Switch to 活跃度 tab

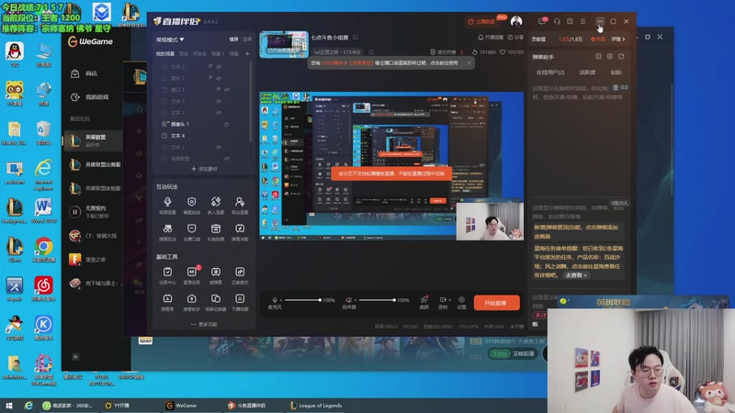point(587,73)
